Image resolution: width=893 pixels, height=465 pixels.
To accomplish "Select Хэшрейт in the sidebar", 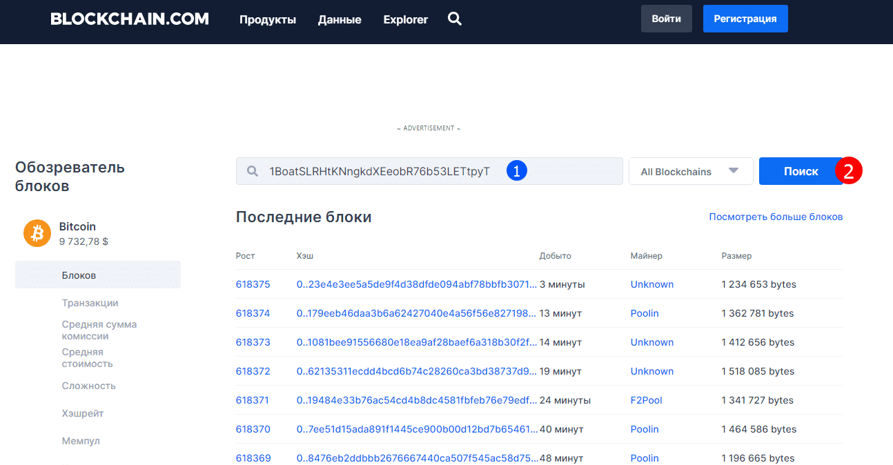I will click(x=83, y=413).
